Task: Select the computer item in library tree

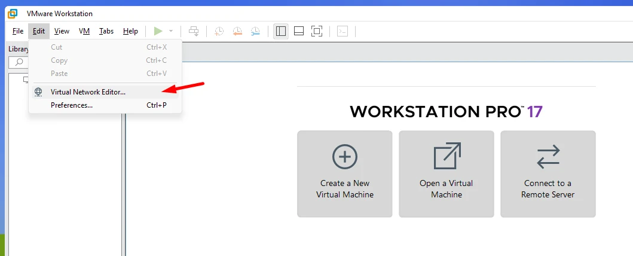Action: tap(26, 79)
